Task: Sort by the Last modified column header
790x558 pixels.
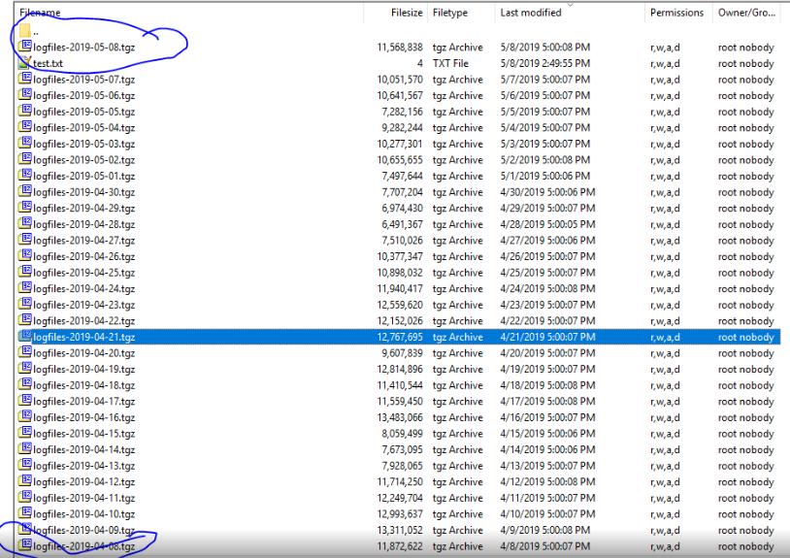Action: pyautogui.click(x=531, y=13)
